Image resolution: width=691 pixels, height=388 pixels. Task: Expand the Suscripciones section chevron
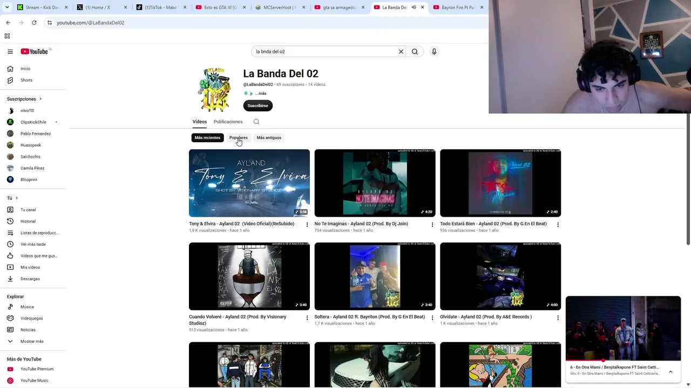click(x=40, y=99)
